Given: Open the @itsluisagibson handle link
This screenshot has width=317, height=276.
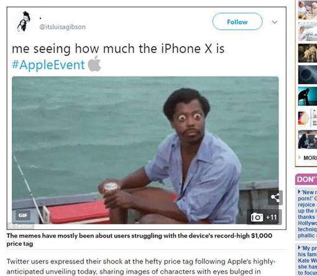Looking at the screenshot, I should [x=62, y=27].
